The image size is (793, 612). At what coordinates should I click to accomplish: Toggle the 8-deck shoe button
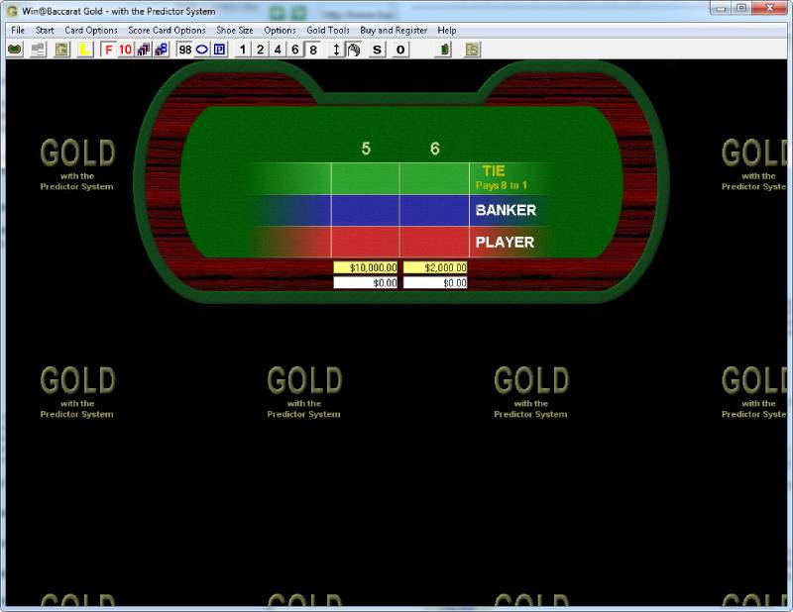coord(313,50)
